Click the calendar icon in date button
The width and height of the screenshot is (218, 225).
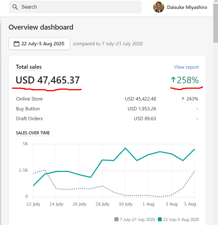point(17,44)
